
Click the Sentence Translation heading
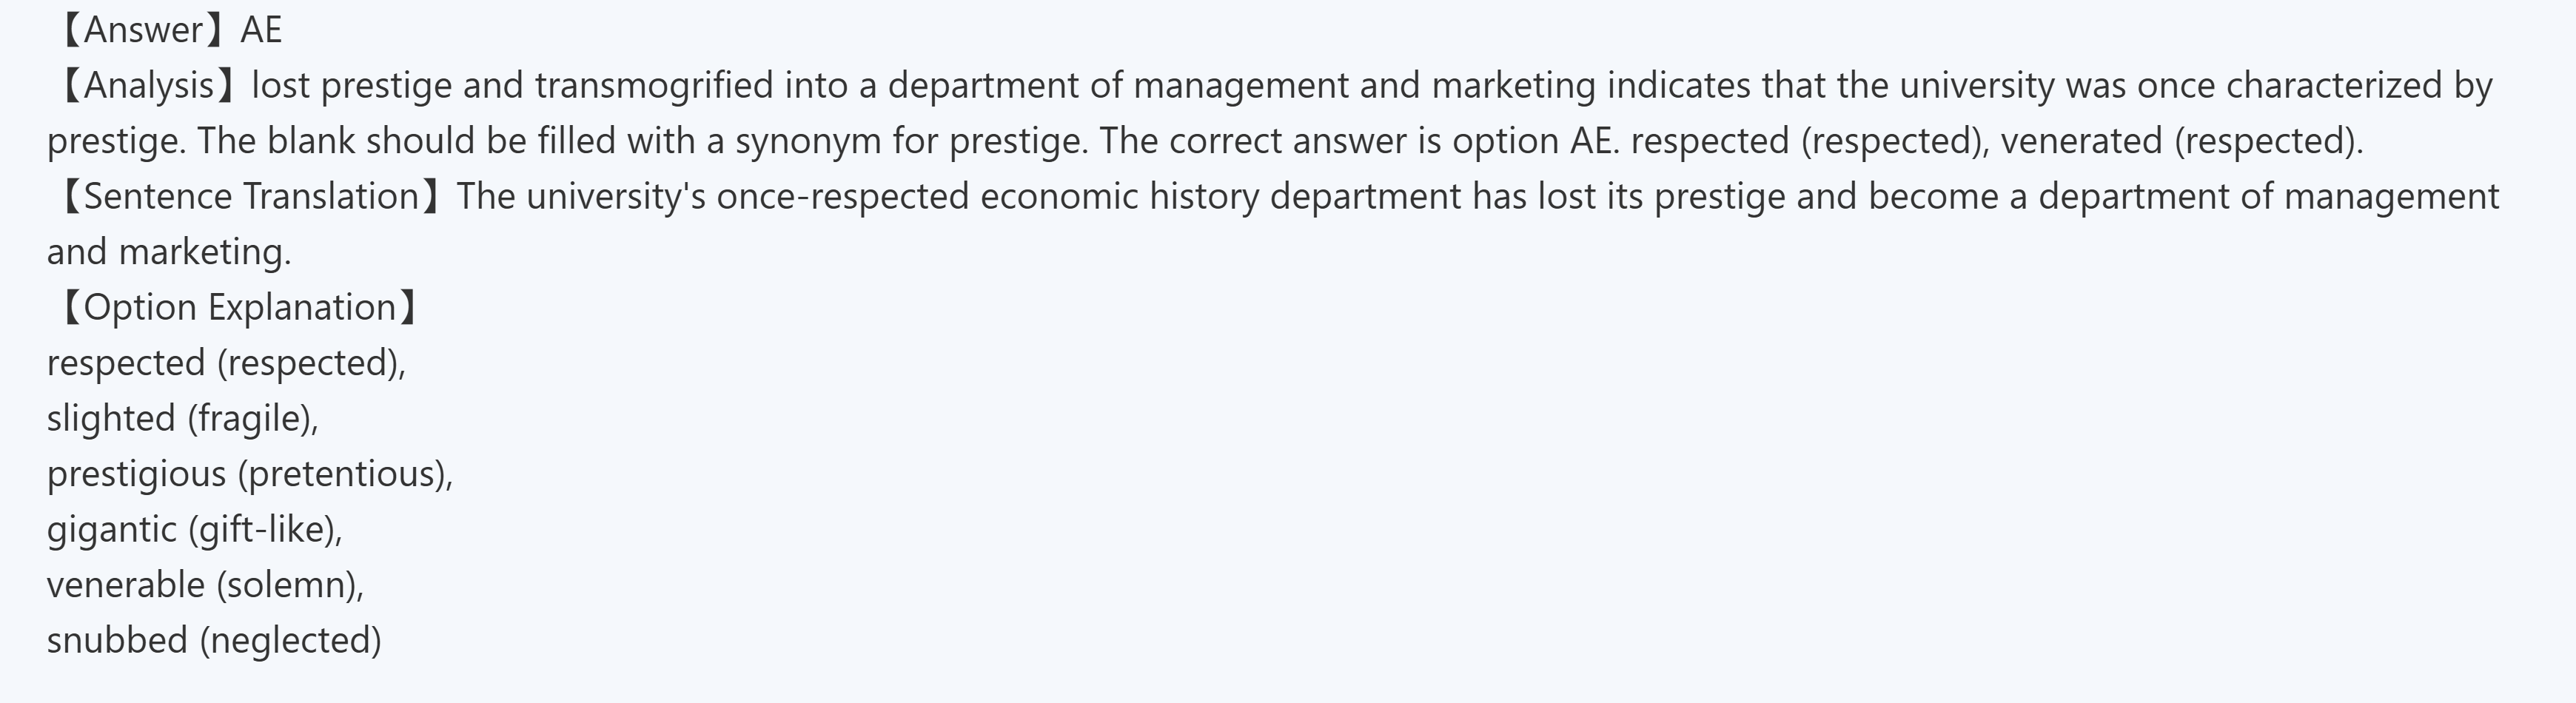(x=251, y=196)
